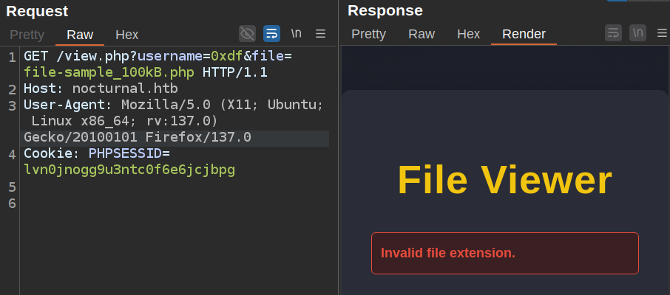
Task: Toggle line wrap icon in Request panel
Action: tap(271, 33)
